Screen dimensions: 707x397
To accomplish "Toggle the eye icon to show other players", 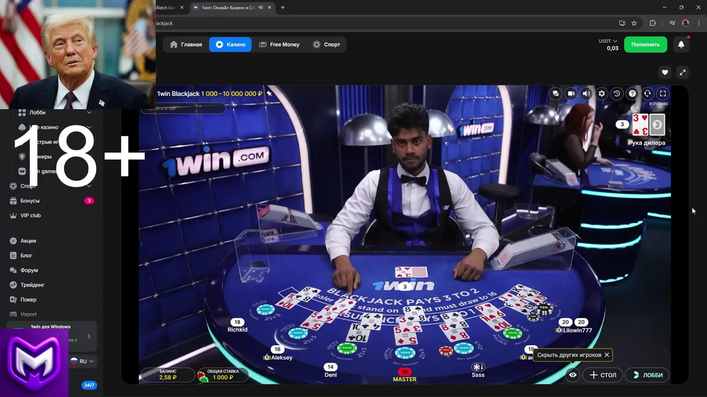I will click(x=573, y=375).
